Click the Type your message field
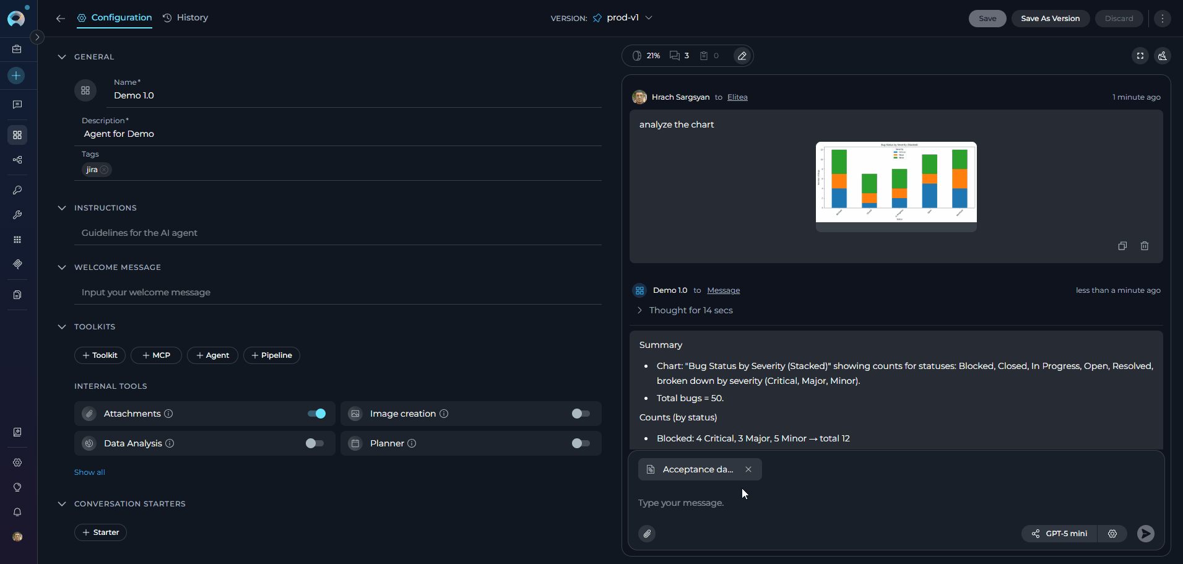This screenshot has height=564, width=1183. 896,503
